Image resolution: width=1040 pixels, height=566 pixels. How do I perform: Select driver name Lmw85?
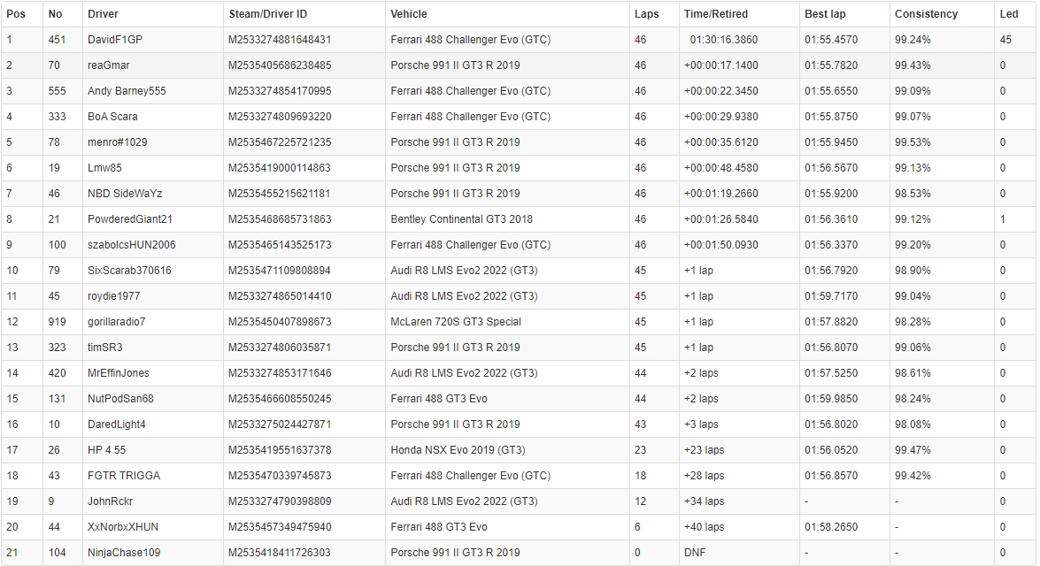104,168
